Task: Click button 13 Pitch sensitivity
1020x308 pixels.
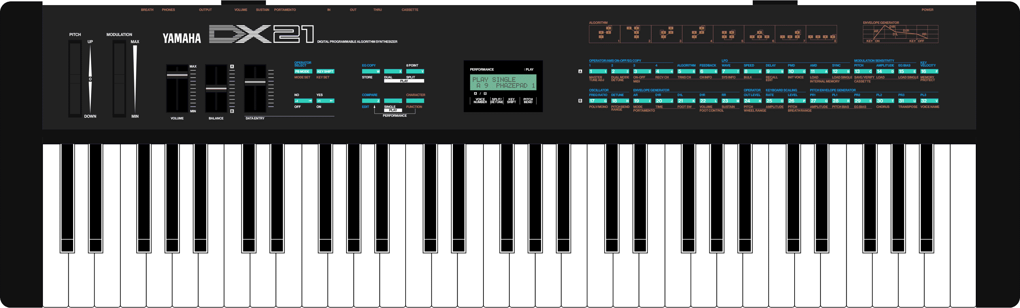Action: click(864, 72)
